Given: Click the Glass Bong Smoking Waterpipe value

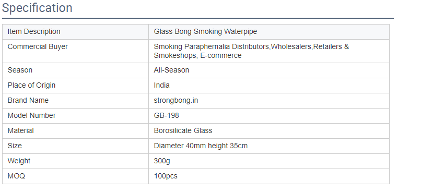Looking at the screenshot, I should tap(205, 31).
